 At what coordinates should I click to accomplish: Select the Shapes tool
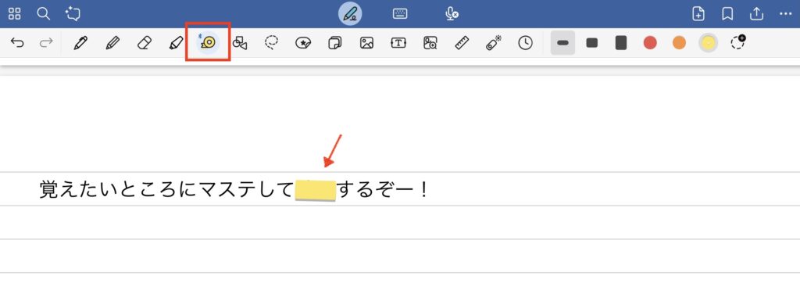pyautogui.click(x=240, y=43)
